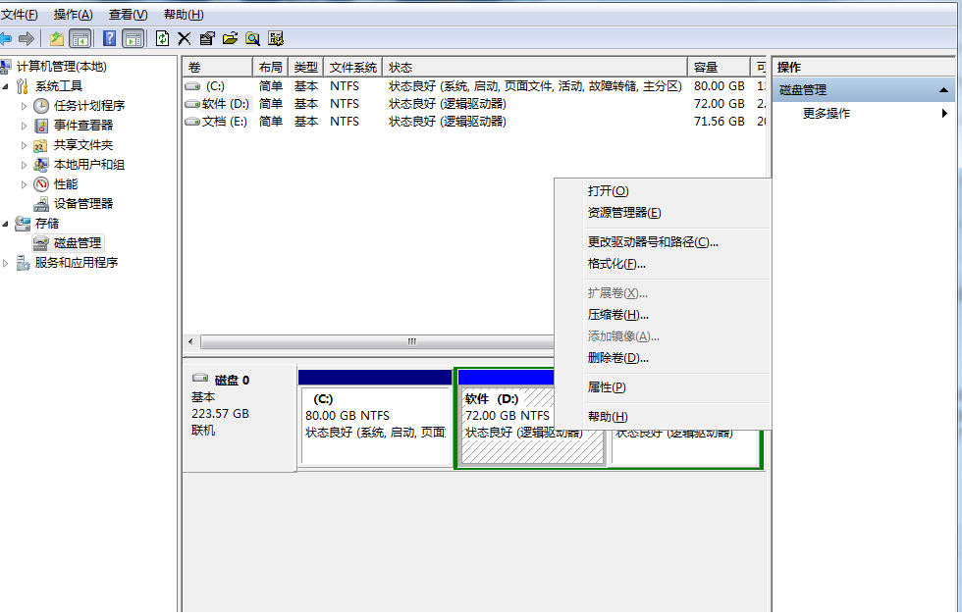This screenshot has height=616, width=962.
Task: Collapse the 存储 node triangle
Action: pyautogui.click(x=6, y=224)
